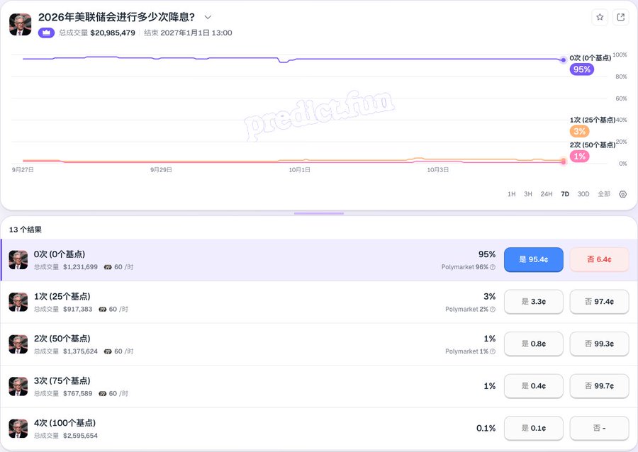
Task: Expand the market title dropdown chevron
Action: (208, 17)
